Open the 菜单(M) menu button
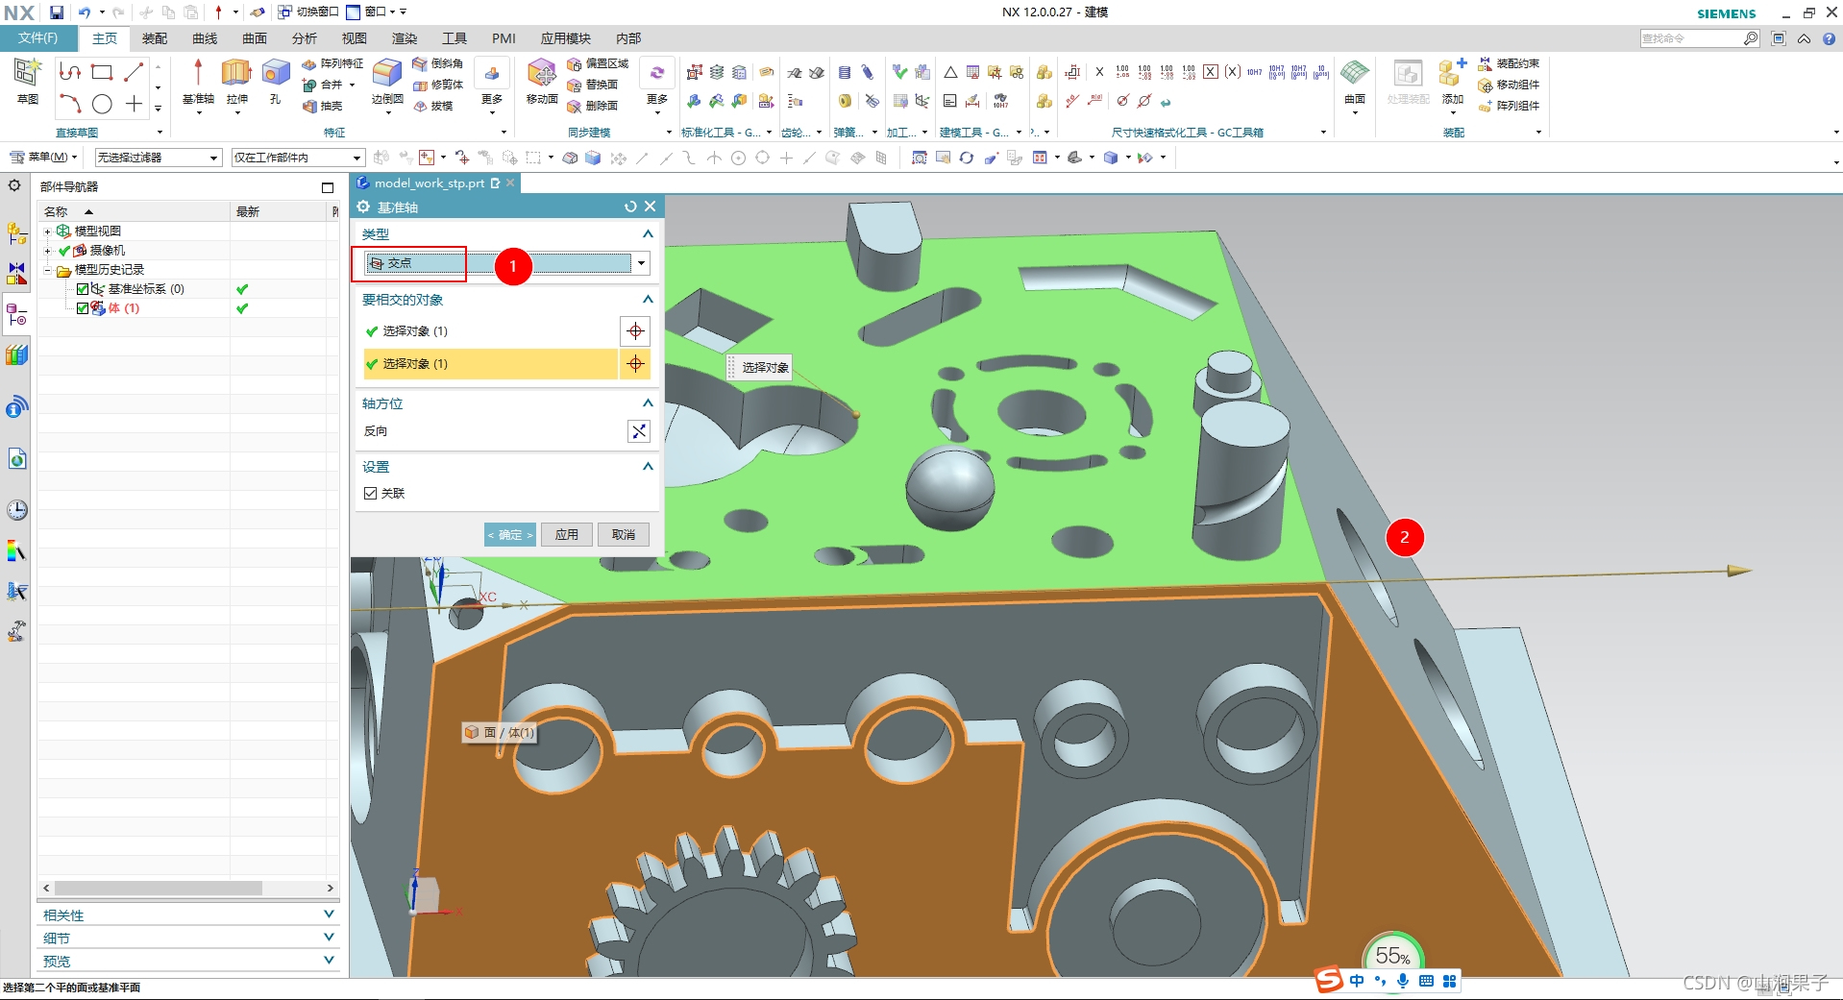 (x=43, y=158)
